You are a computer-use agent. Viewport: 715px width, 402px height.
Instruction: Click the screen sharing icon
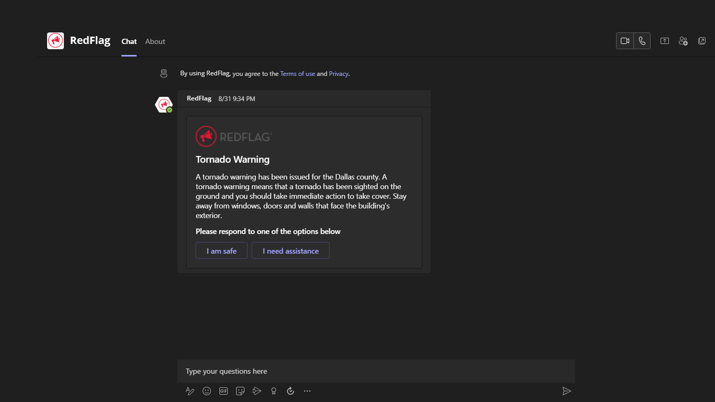pyautogui.click(x=665, y=41)
